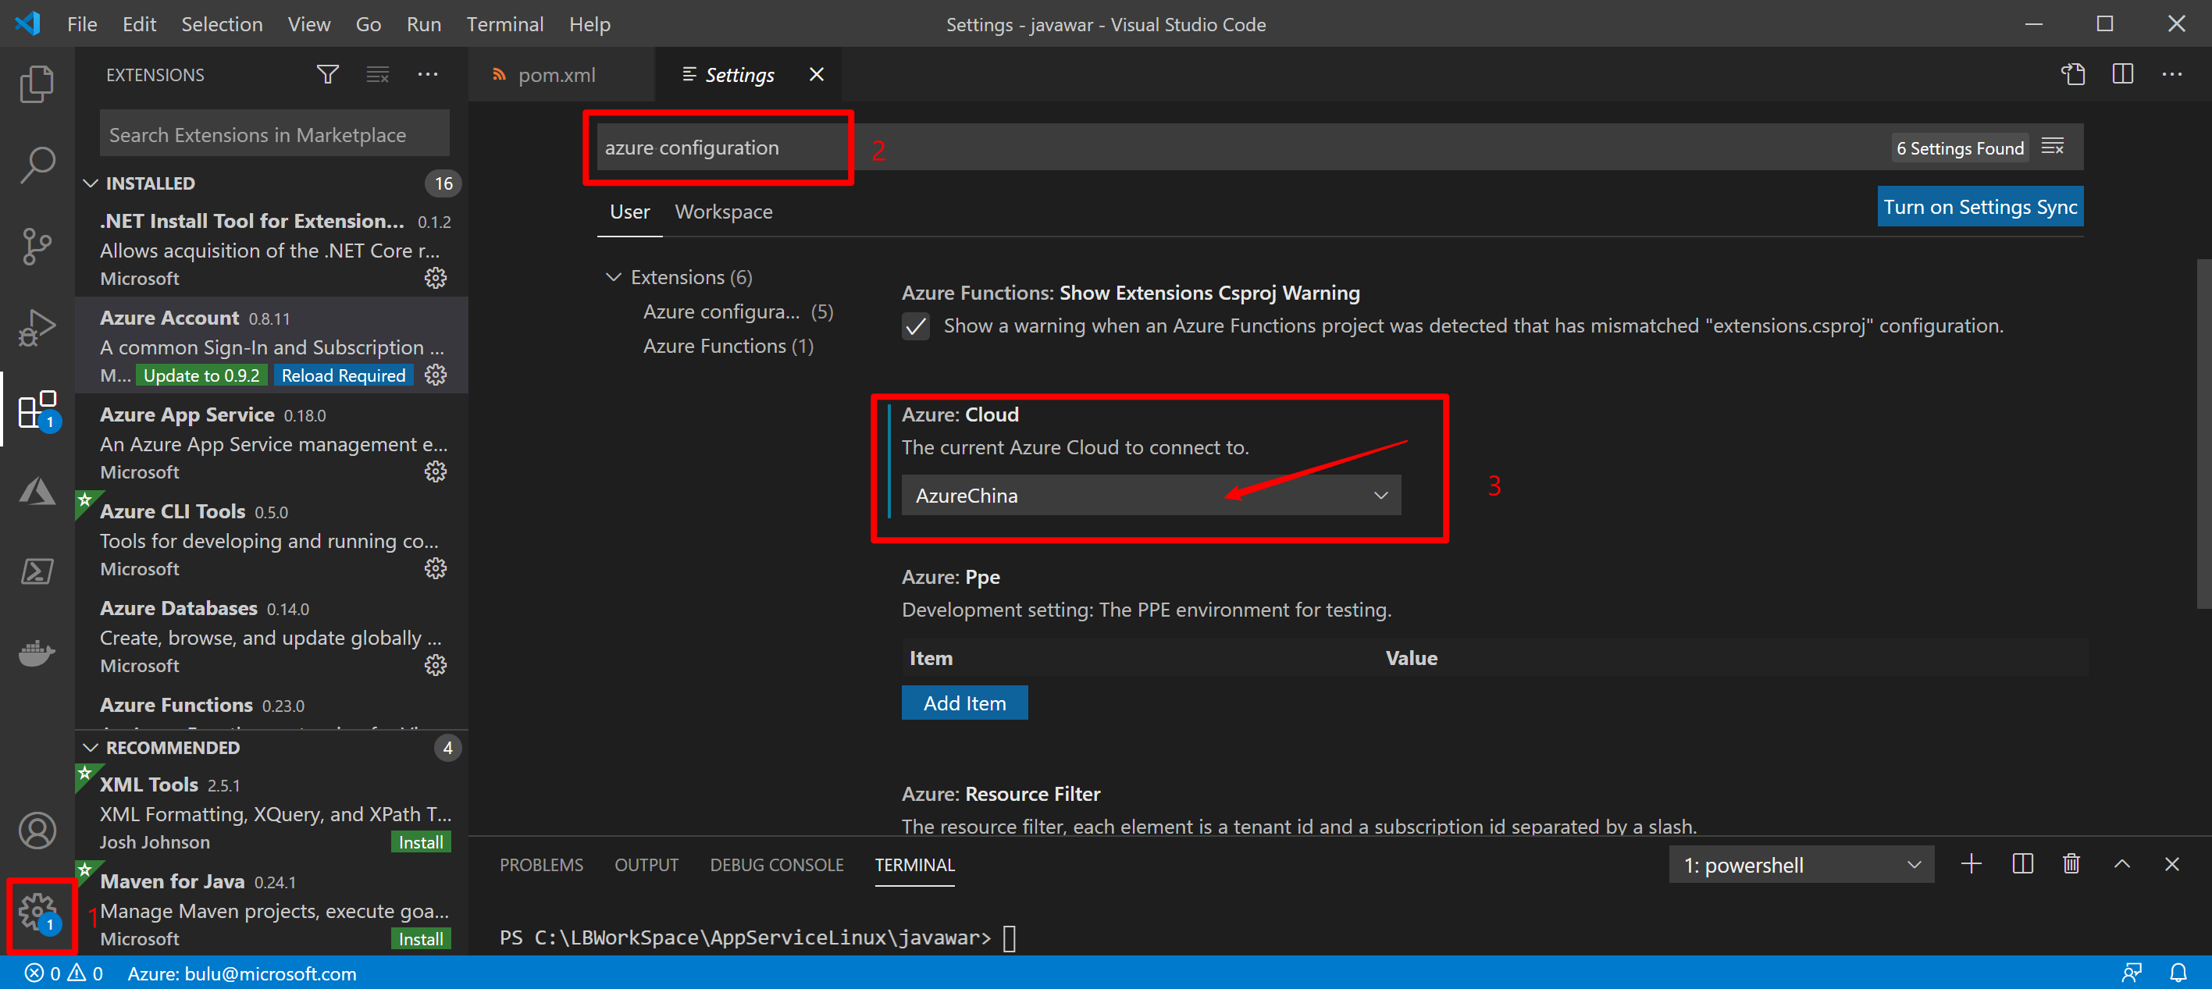This screenshot has width=2212, height=989.
Task: Switch to the Workspace settings tab
Action: [x=723, y=212]
